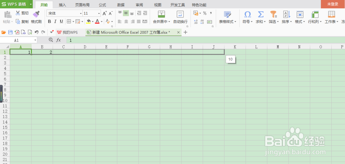Toggle center horizontal alignment

point(126,21)
